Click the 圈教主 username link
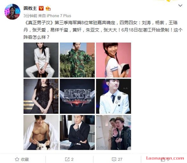This screenshot has width=187, height=163. point(30,8)
